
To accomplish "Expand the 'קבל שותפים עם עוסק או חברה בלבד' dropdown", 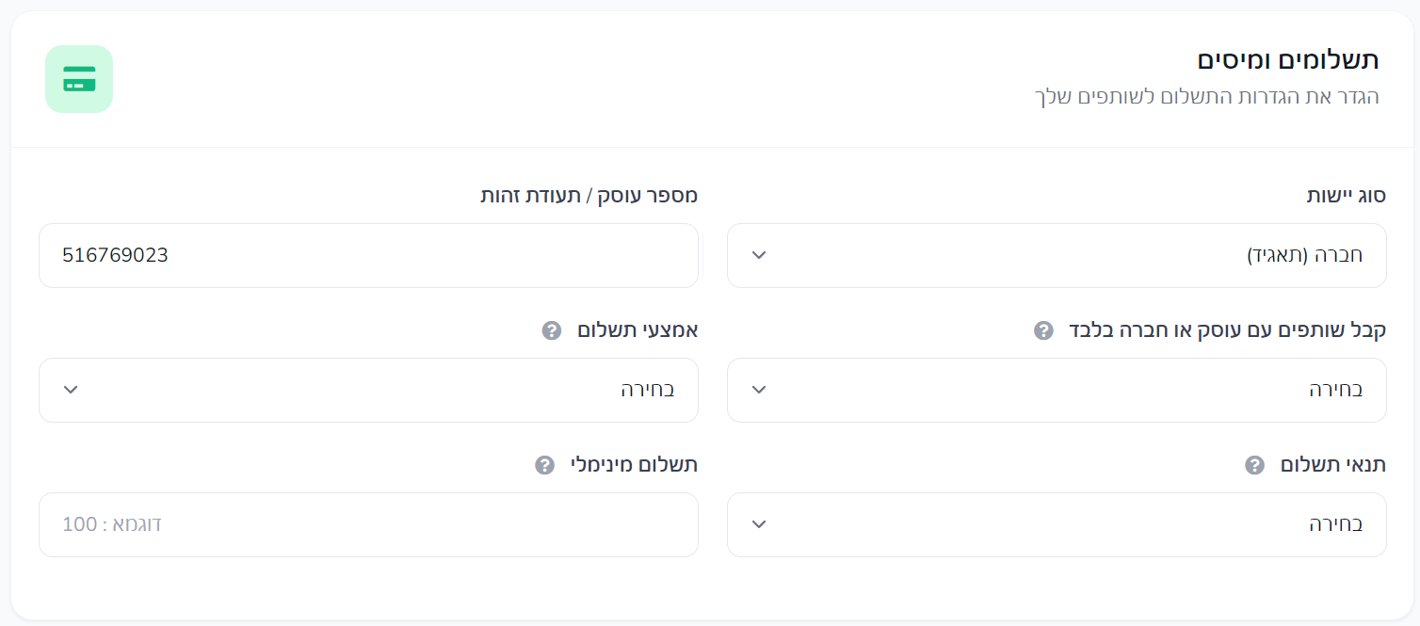I will tap(1057, 390).
